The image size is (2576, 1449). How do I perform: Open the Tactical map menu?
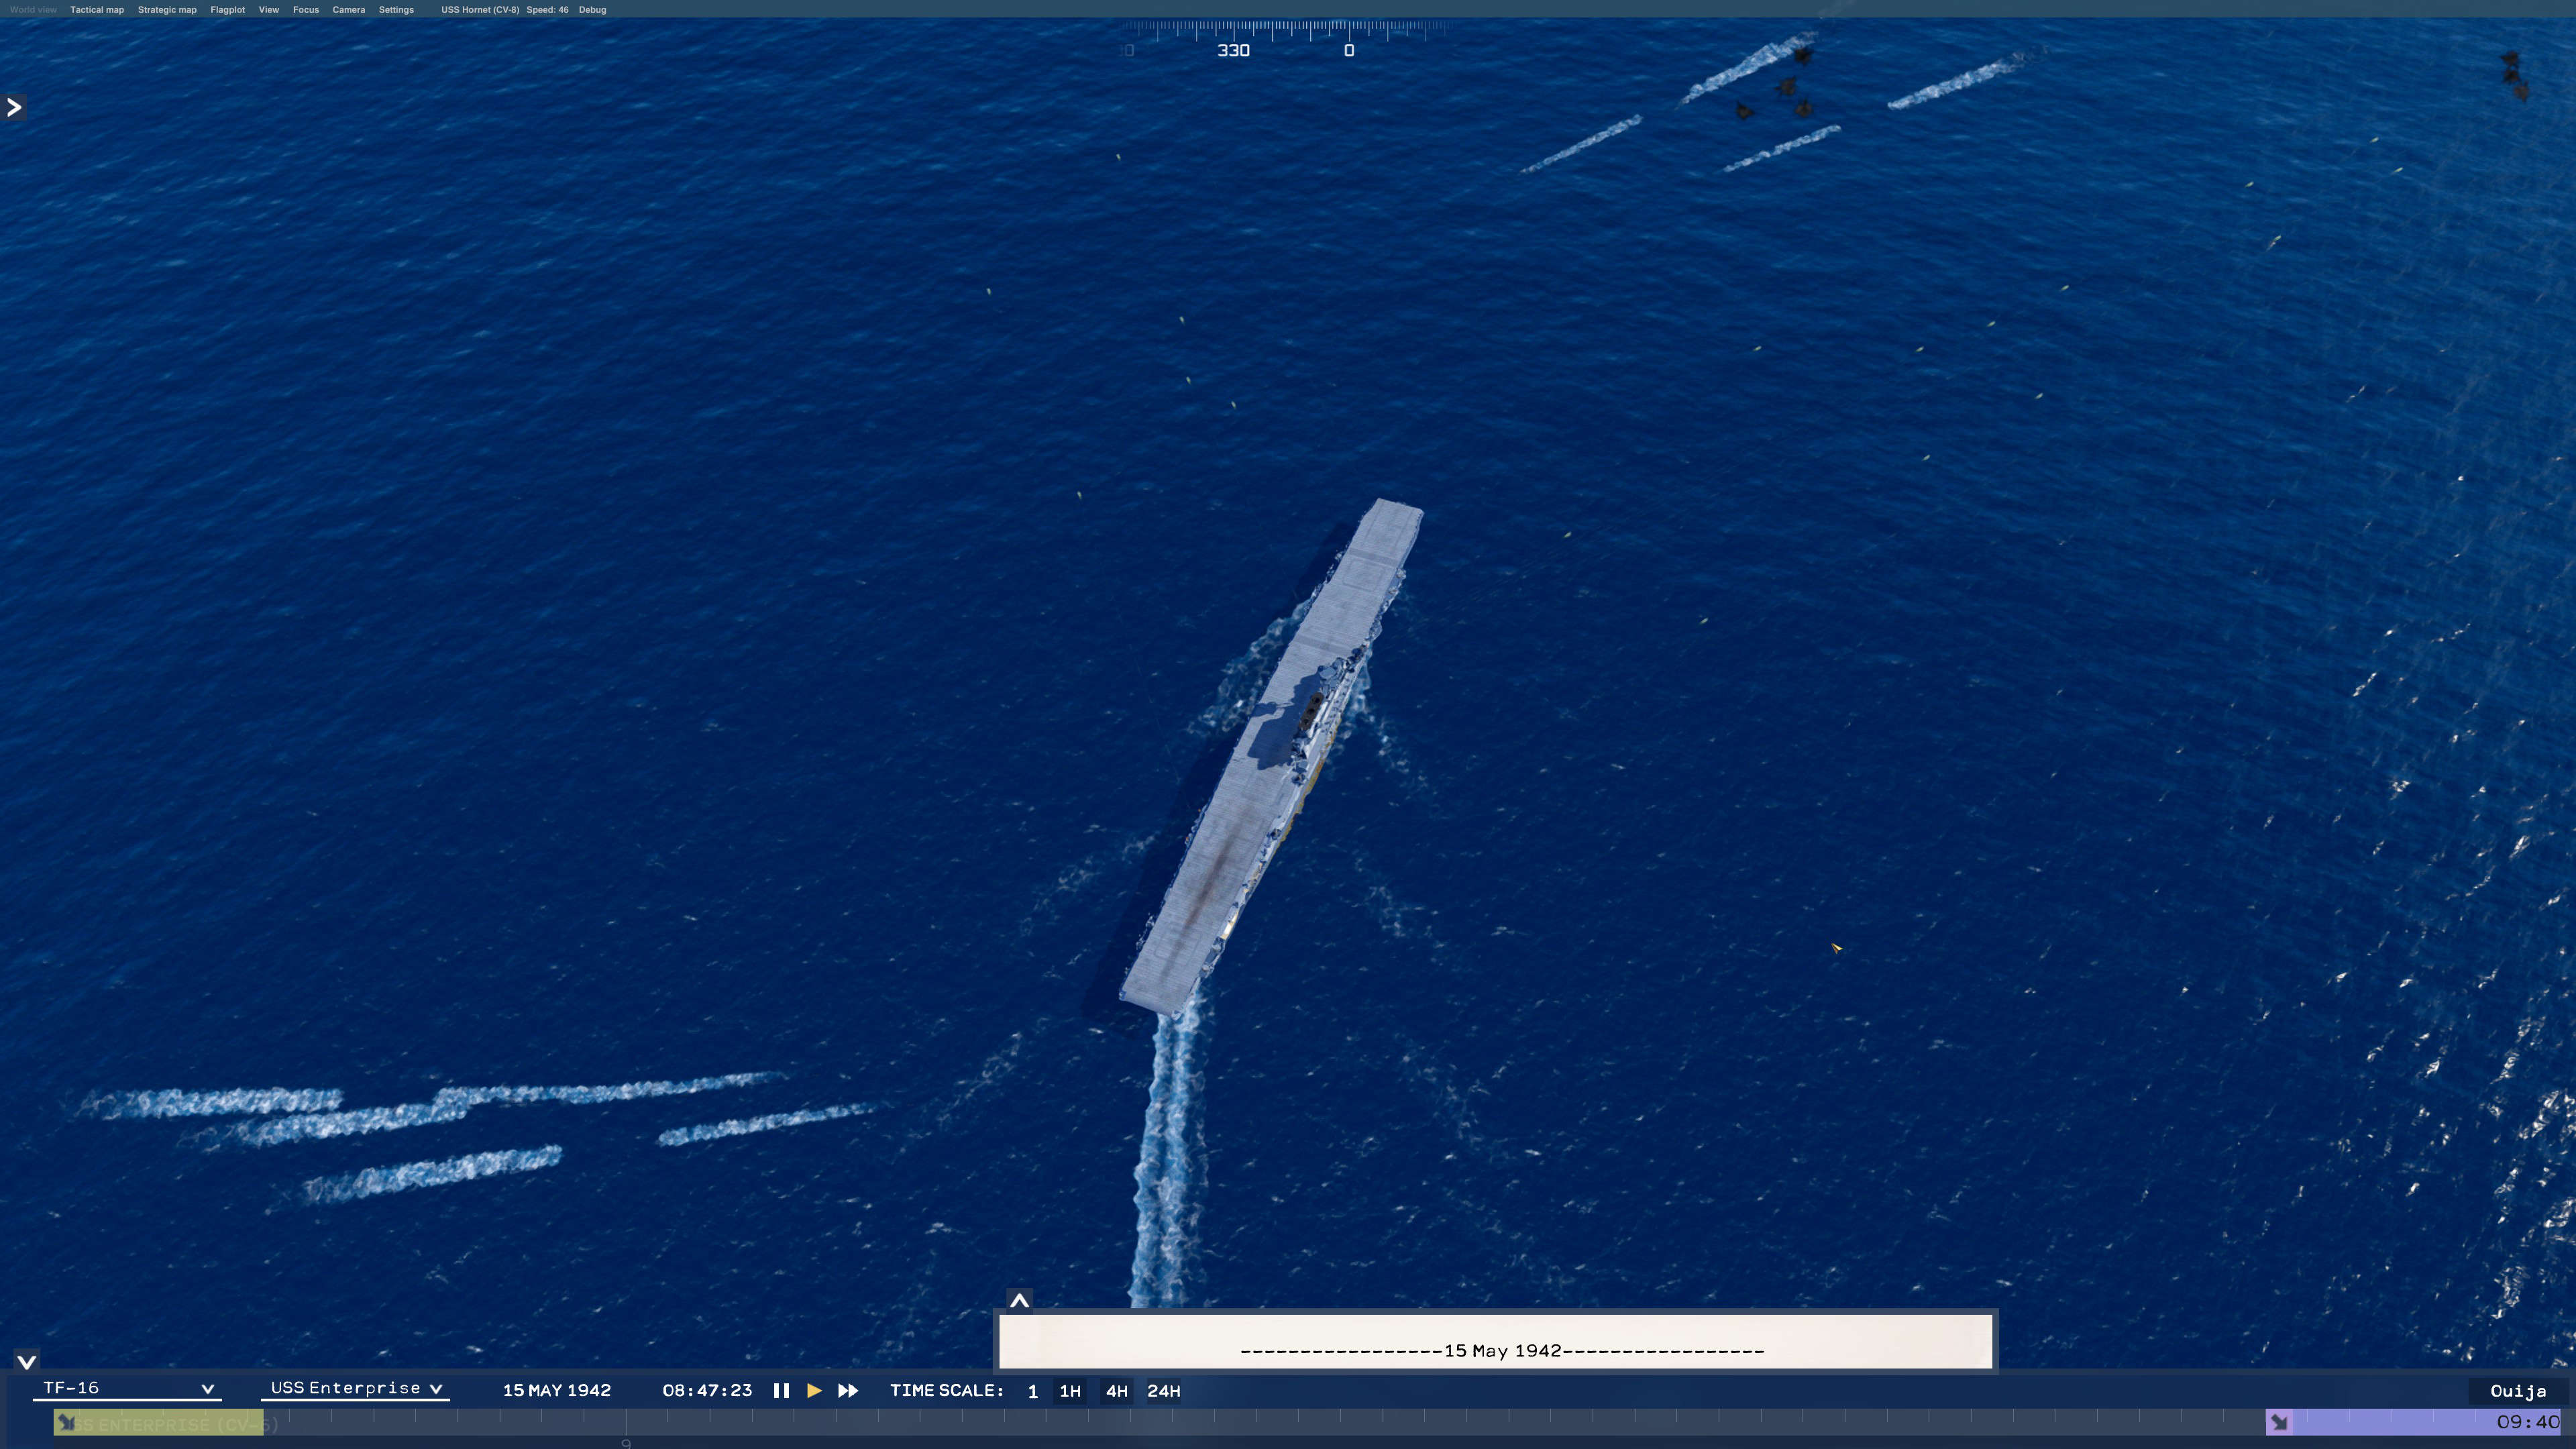pyautogui.click(x=97, y=10)
